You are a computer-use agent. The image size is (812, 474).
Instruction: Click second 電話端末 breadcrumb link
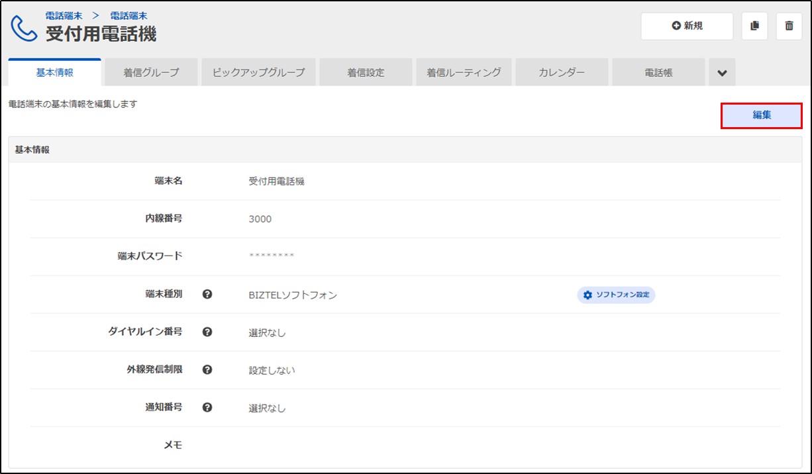tap(128, 15)
